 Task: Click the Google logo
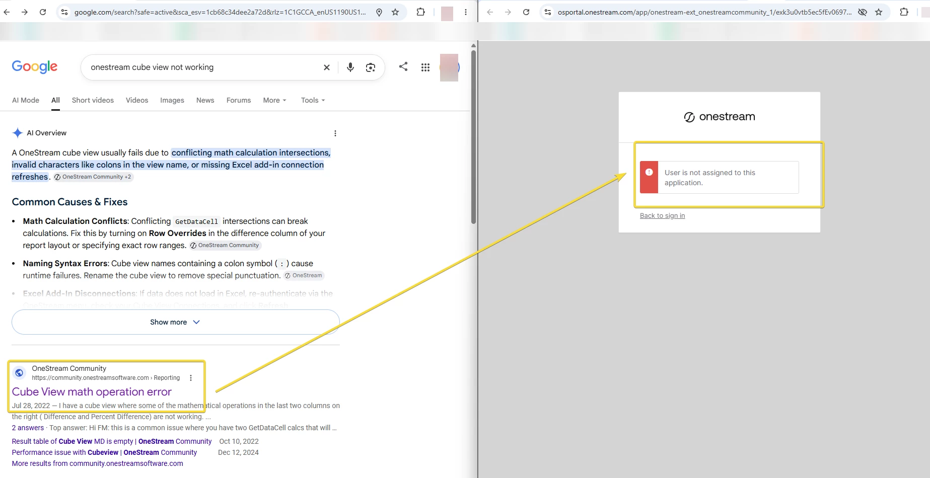35,67
